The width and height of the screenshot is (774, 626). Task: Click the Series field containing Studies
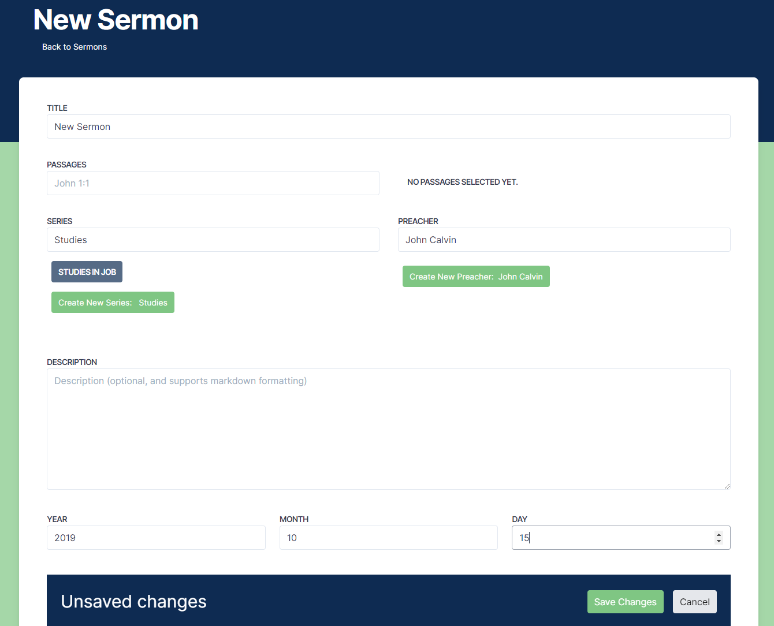click(213, 240)
